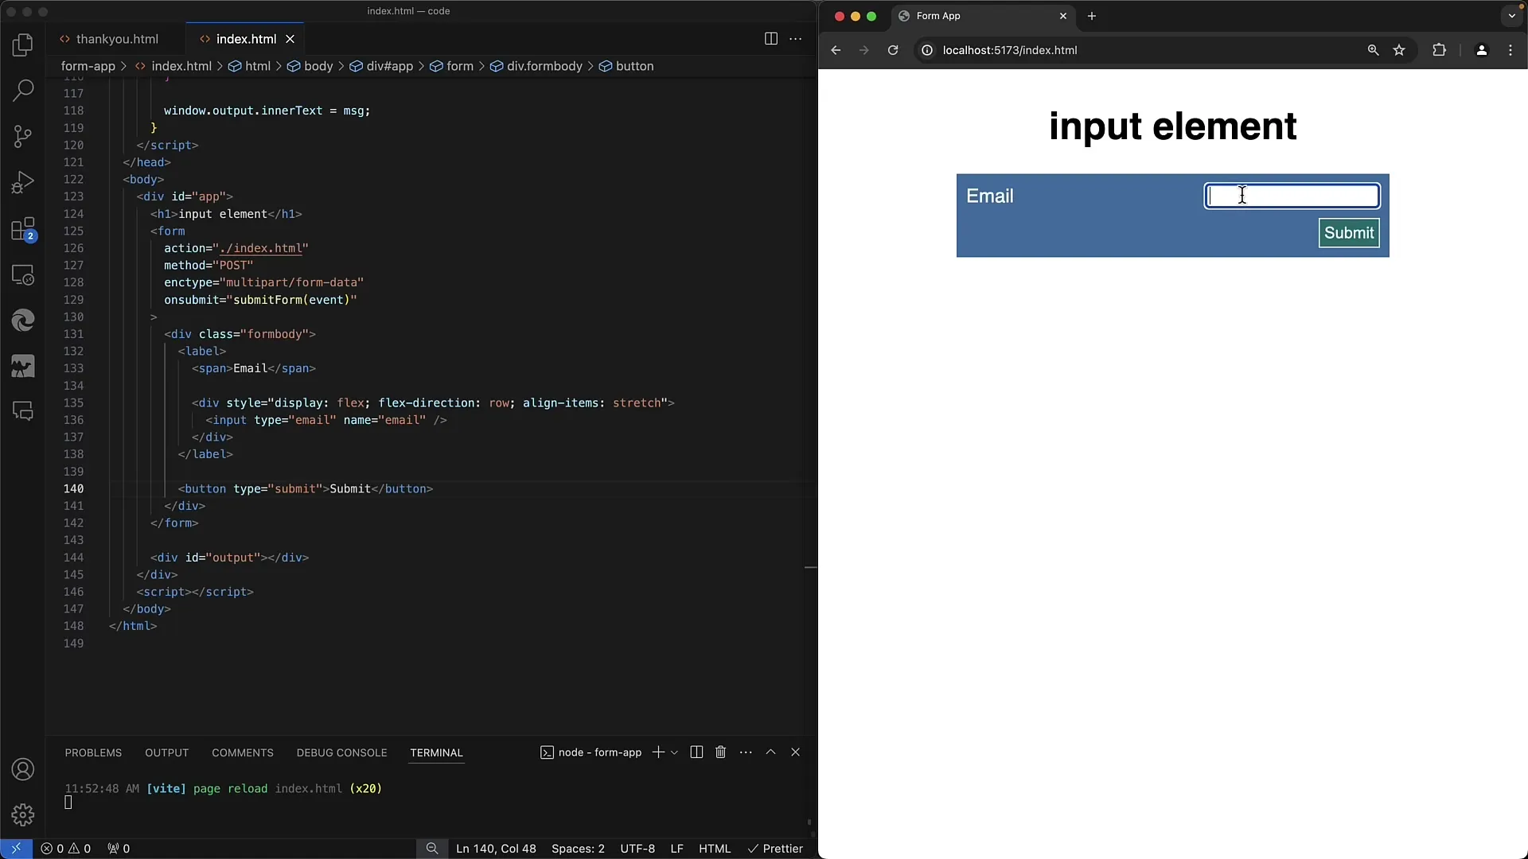Switch to the thankyou.html editor tab
The width and height of the screenshot is (1528, 859).
click(116, 39)
